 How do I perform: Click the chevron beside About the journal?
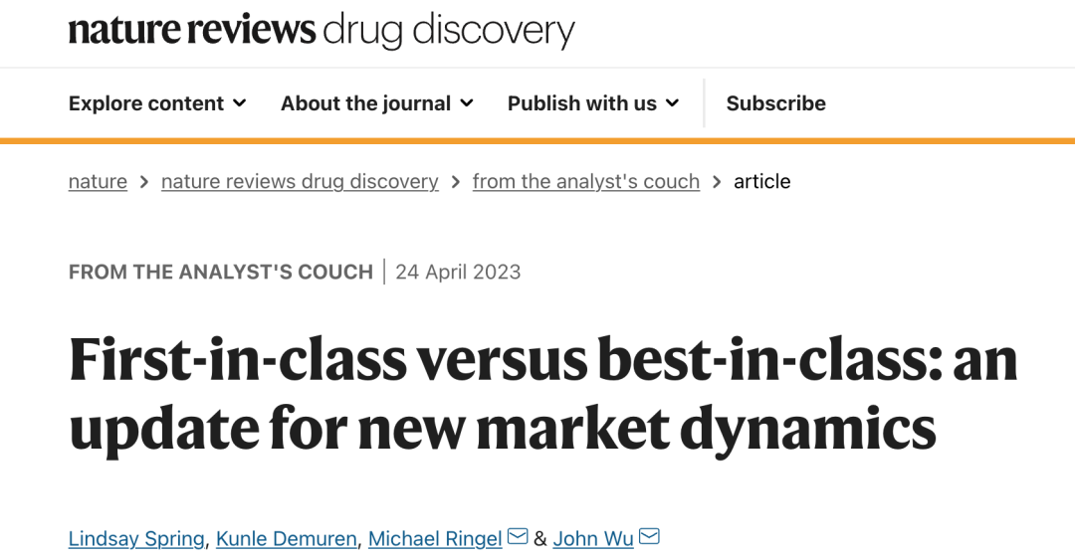pos(467,103)
